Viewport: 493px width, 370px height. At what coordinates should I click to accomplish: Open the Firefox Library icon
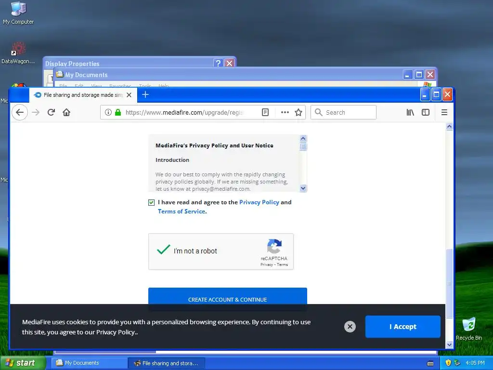pos(410,112)
